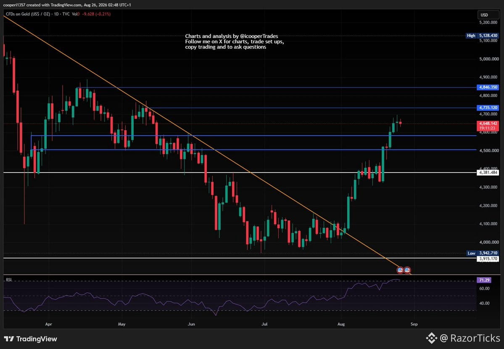Click the May label on time axis
504x349 pixels.
[x=121, y=324]
